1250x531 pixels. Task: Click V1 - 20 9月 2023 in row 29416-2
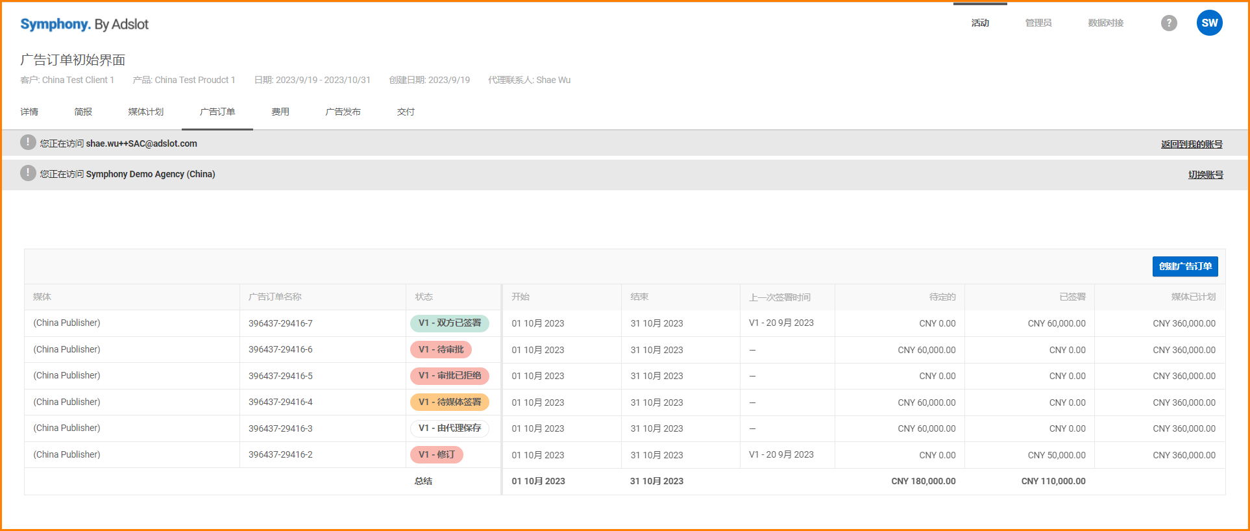(781, 454)
